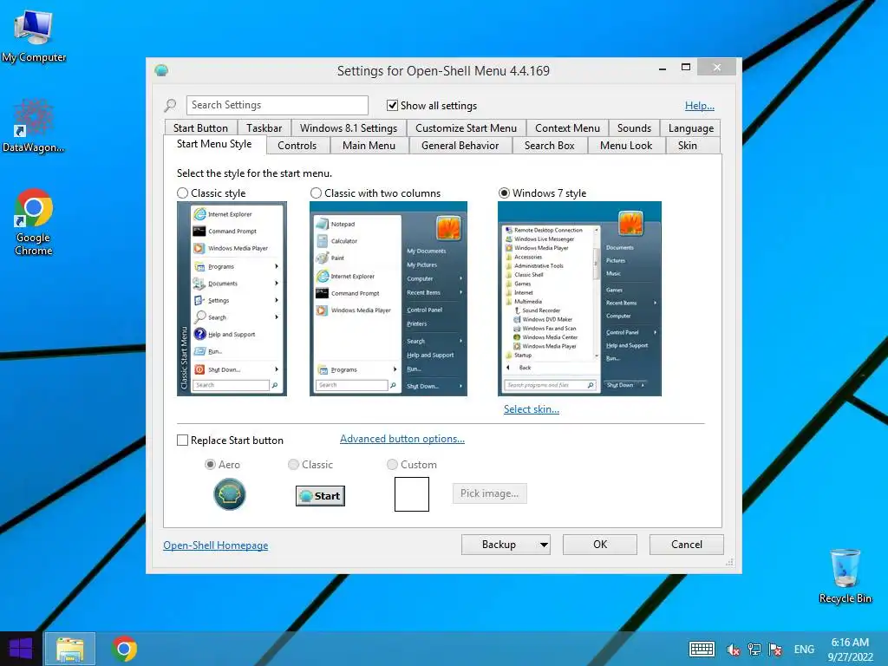Choose the Classic button radio option
Image resolution: width=888 pixels, height=666 pixels.
pyautogui.click(x=293, y=465)
